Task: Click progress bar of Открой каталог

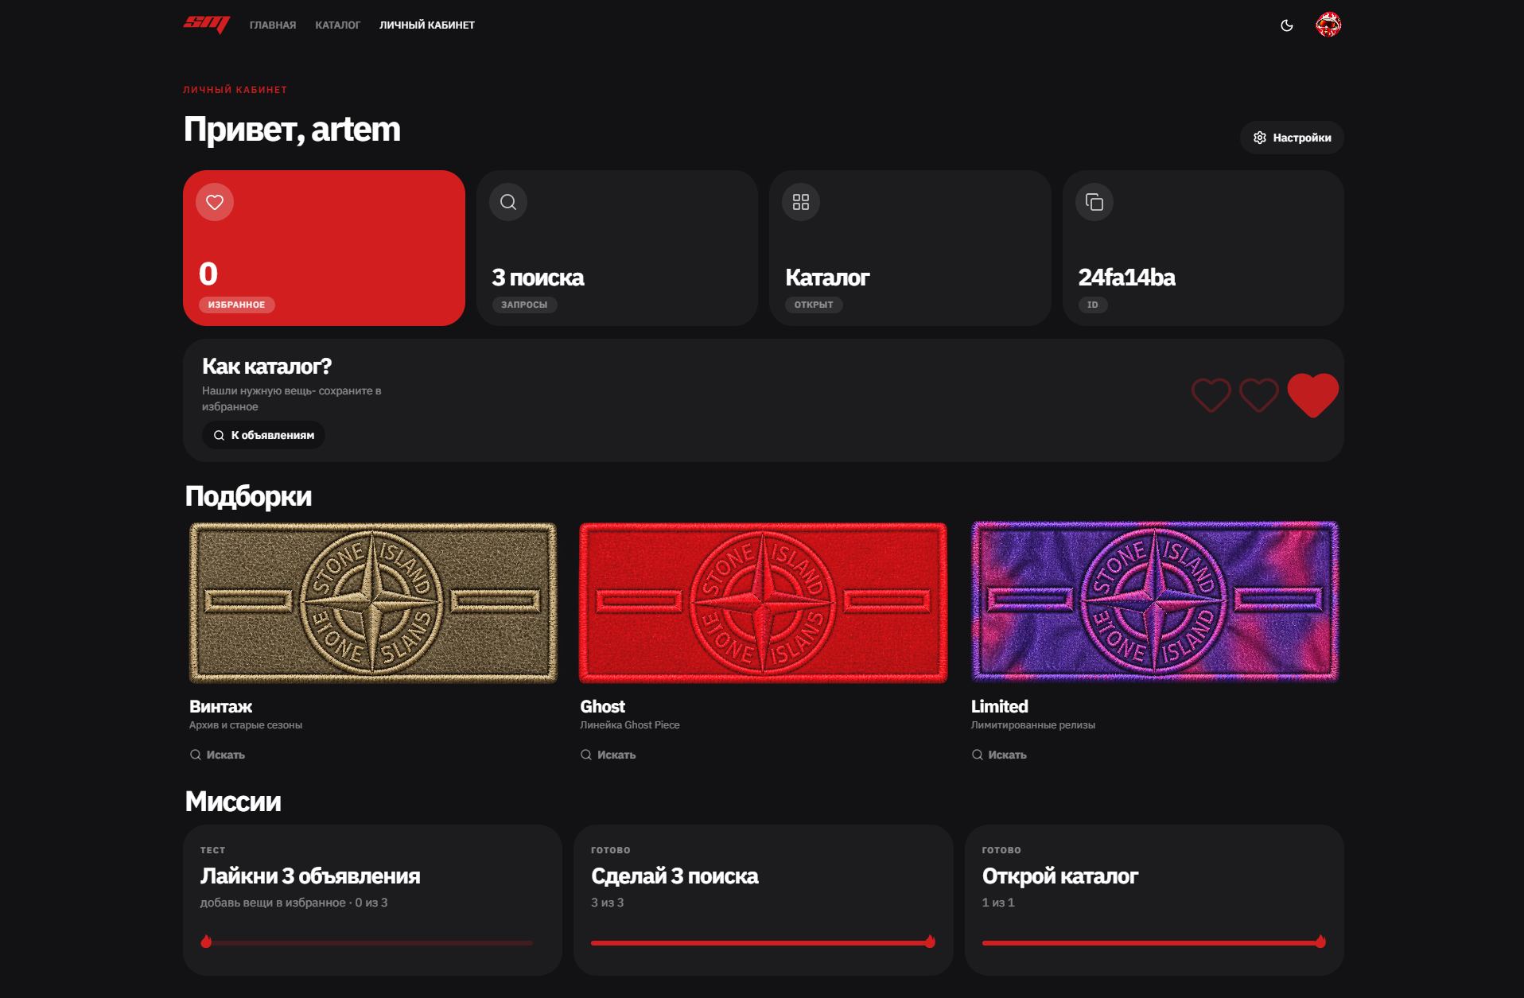Action: click(1154, 942)
